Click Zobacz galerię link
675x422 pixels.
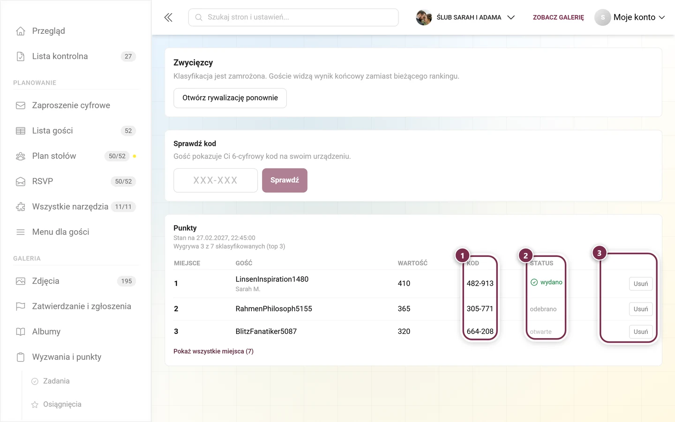click(x=558, y=17)
